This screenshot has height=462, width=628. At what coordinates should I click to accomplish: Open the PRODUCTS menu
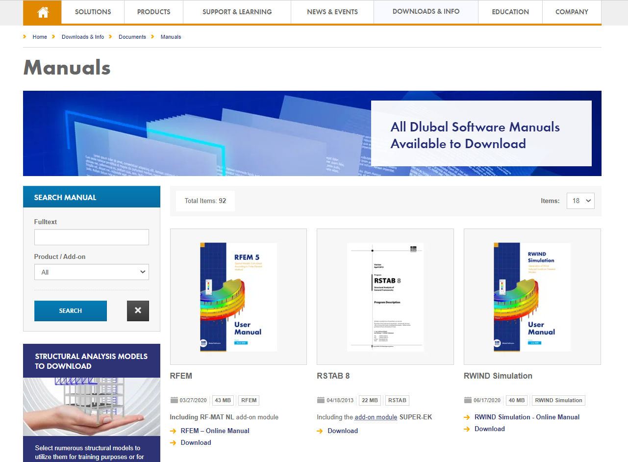click(x=153, y=12)
